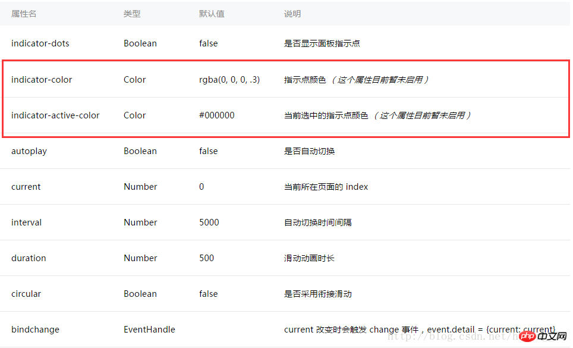
Task: Click the 5000 default value
Action: (209, 222)
